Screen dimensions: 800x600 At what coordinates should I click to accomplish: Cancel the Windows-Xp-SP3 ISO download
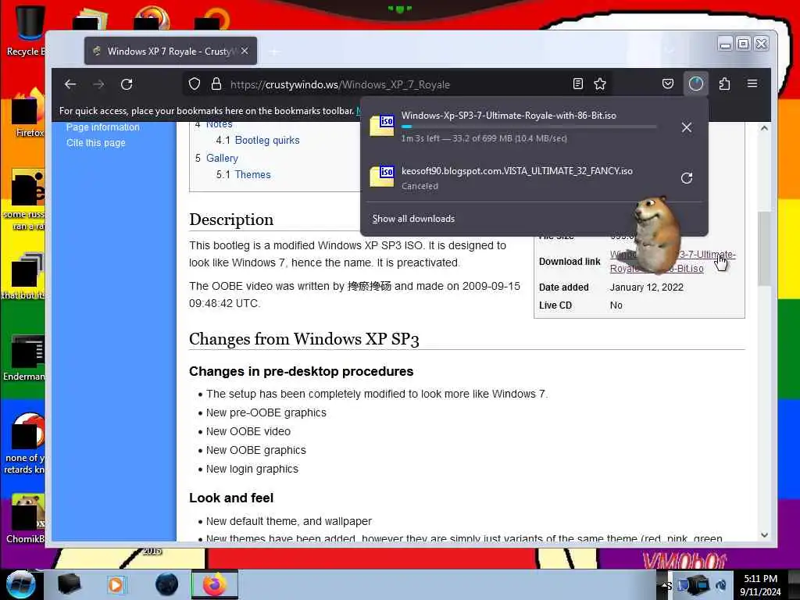pyautogui.click(x=687, y=127)
